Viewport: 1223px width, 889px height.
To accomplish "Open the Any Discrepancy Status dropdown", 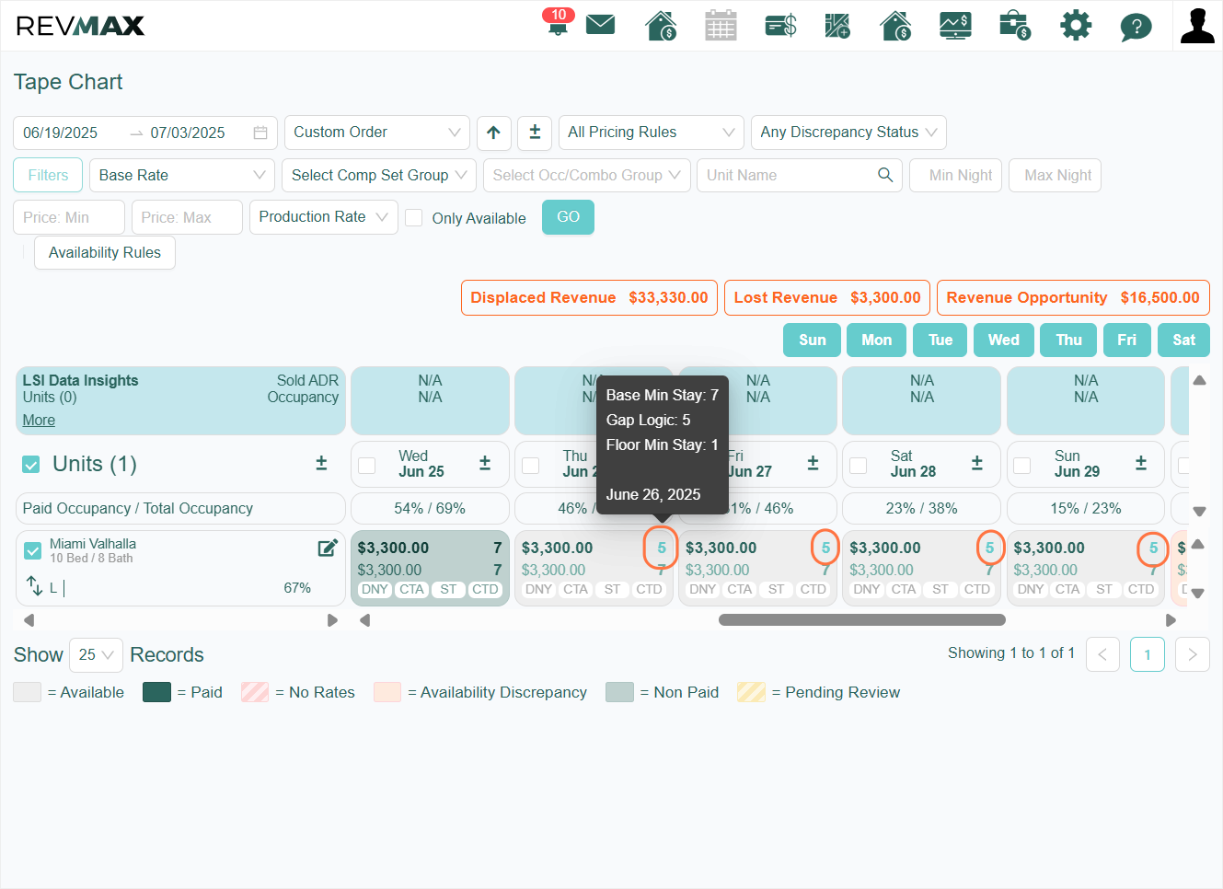I will click(848, 133).
